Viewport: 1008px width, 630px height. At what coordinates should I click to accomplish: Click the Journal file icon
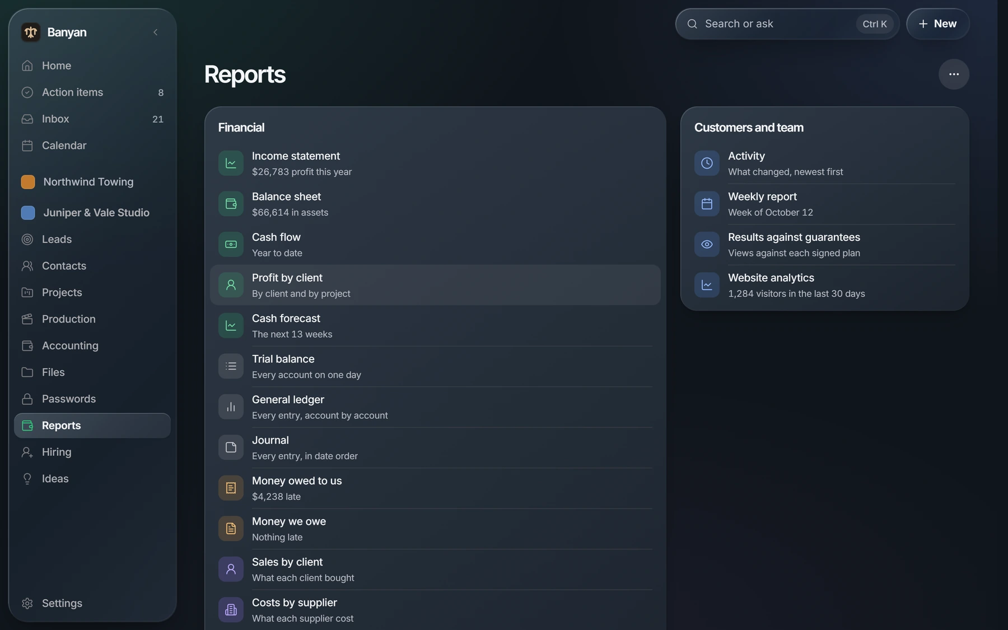pos(231,447)
